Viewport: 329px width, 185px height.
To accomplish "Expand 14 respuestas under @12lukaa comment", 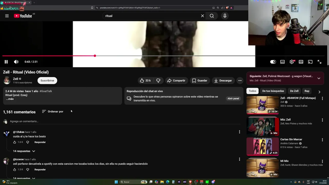I will pos(24,151).
